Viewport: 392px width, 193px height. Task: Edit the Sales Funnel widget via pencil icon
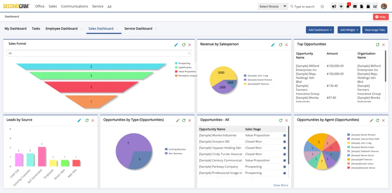176,45
